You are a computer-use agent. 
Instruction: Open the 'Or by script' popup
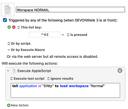coord(19,44)
